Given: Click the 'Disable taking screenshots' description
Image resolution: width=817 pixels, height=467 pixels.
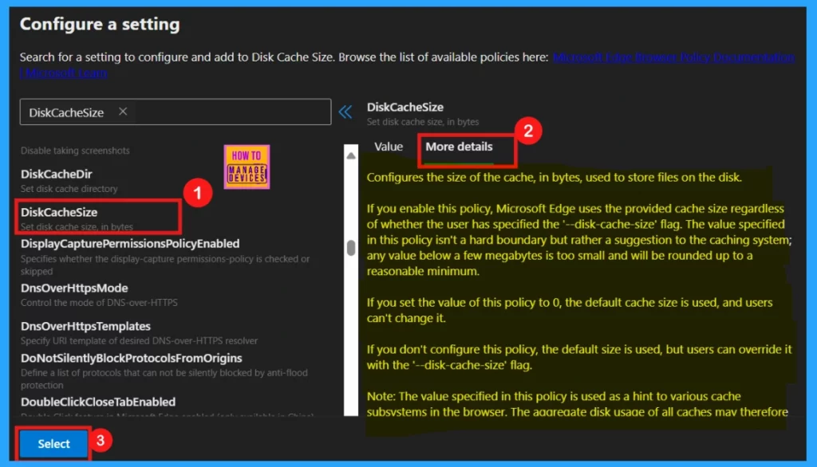Looking at the screenshot, I should (x=75, y=151).
